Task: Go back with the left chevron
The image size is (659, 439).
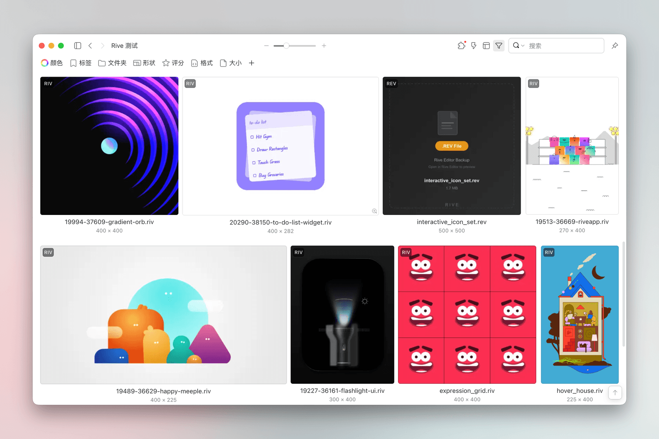Action: 90,46
